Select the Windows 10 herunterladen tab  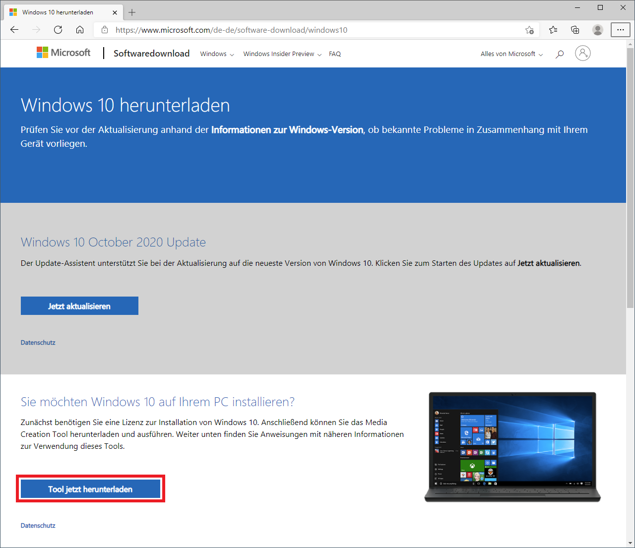[x=63, y=12]
